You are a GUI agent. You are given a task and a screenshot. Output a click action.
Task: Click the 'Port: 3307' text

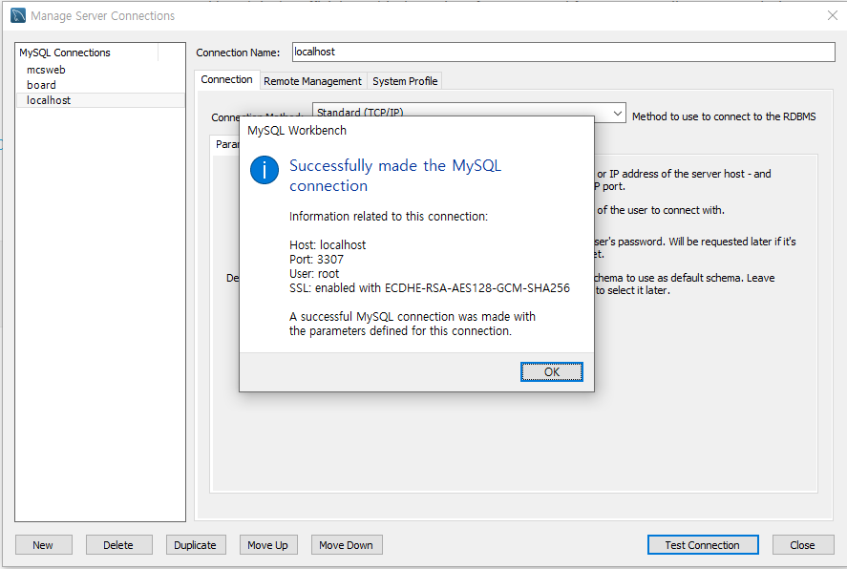tap(316, 259)
